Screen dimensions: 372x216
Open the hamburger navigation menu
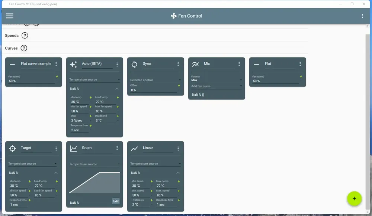pos(10,16)
